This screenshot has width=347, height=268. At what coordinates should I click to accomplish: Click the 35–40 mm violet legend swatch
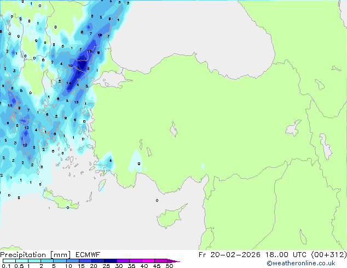click(x=135, y=261)
